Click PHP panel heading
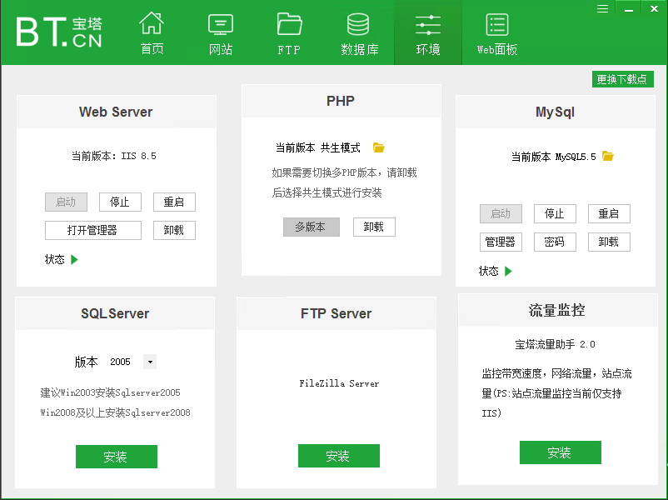 point(341,101)
